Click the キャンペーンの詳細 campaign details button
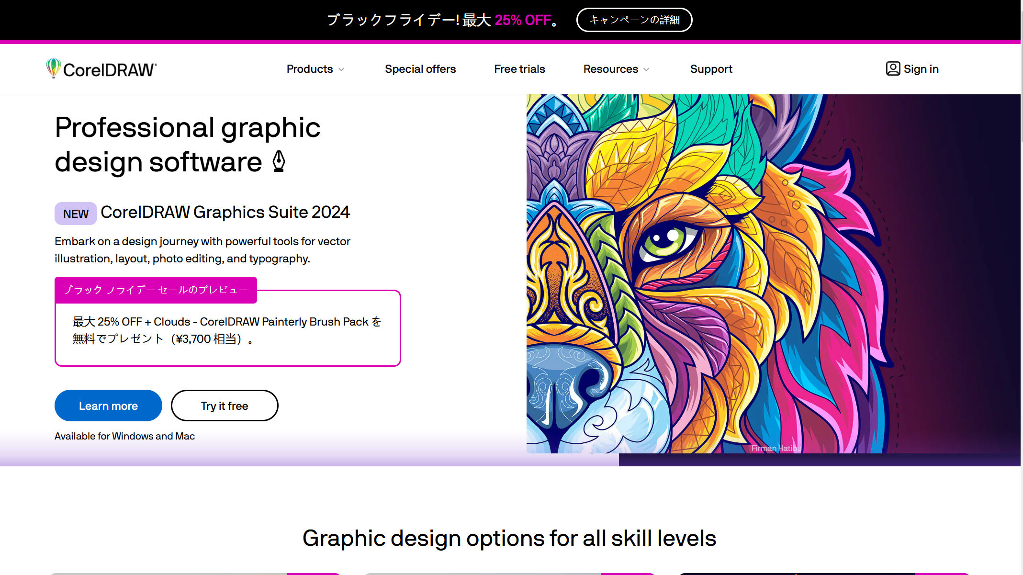Viewport: 1023px width, 575px height. click(634, 20)
